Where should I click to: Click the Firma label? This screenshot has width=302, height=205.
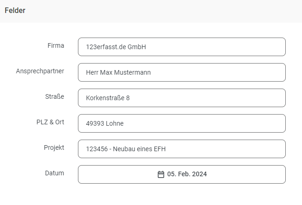click(x=56, y=45)
